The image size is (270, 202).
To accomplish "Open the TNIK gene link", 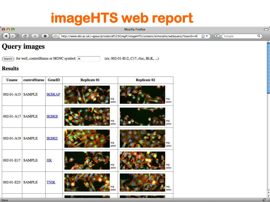I will point(51,183).
